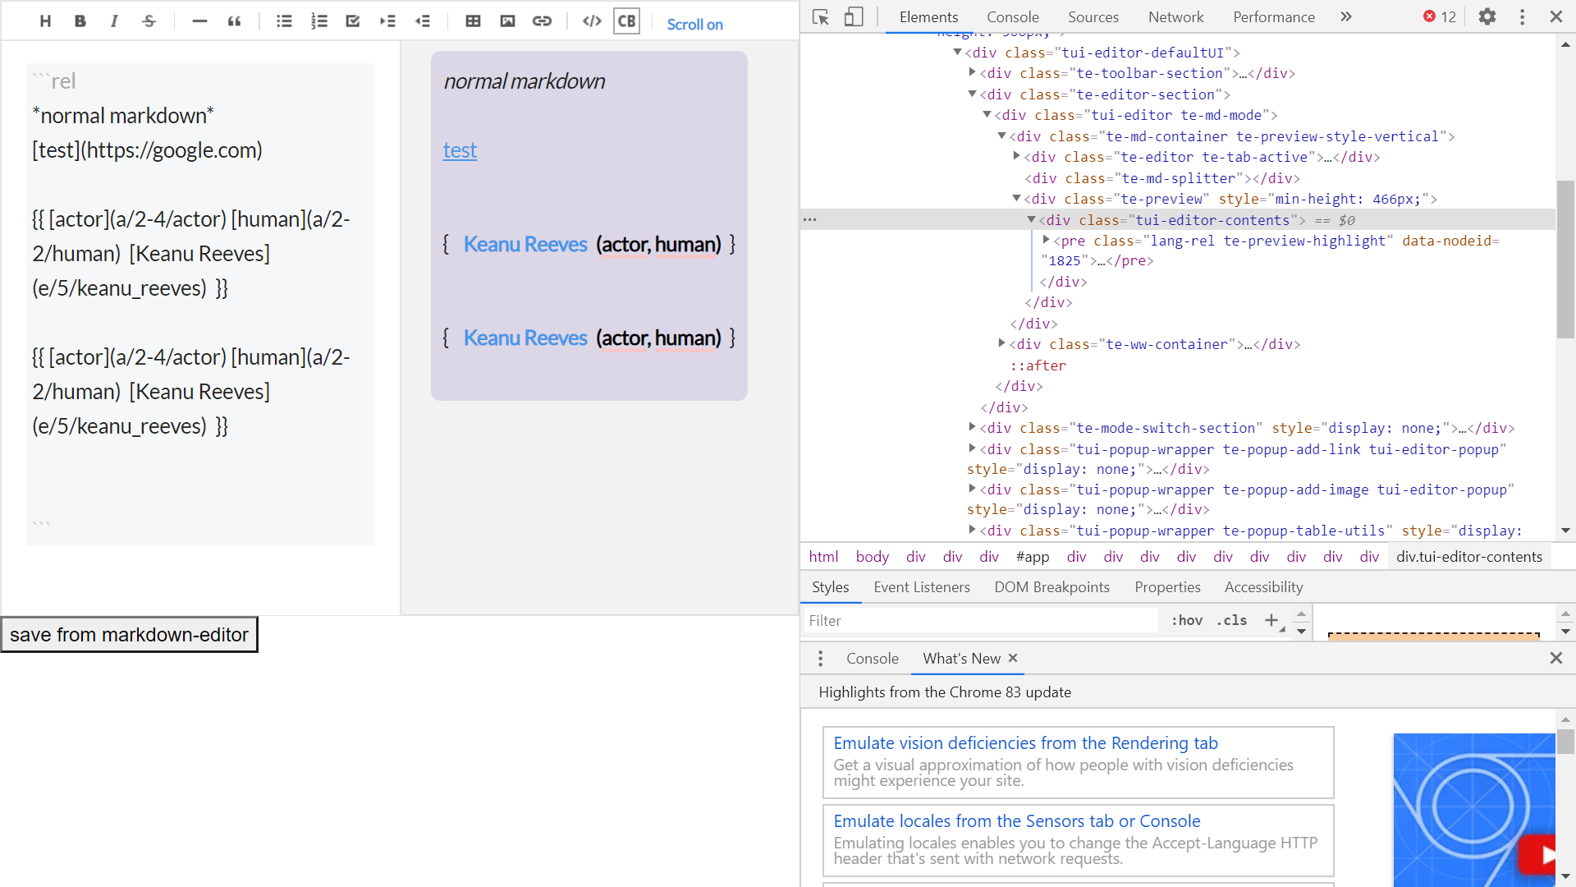Insert a table using the toolbar
The width and height of the screenshot is (1576, 887).
coord(473,21)
